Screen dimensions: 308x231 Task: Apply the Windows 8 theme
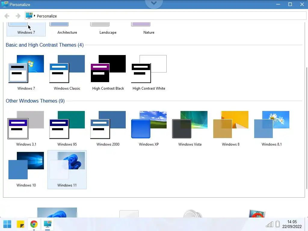click(x=231, y=128)
